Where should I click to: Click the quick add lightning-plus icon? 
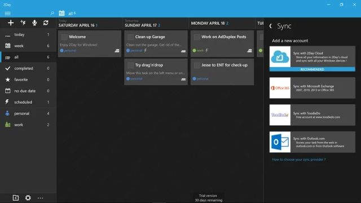[23, 23]
